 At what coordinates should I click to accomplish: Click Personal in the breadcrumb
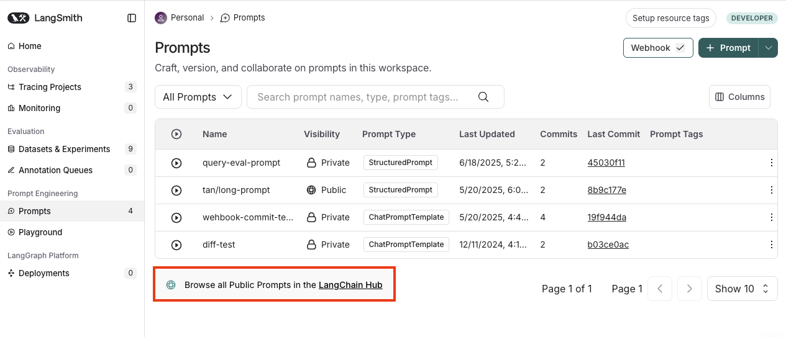pos(188,18)
